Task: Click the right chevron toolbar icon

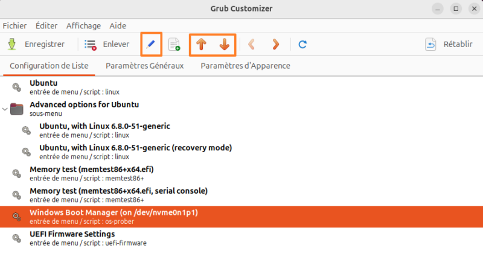Action: (276, 44)
